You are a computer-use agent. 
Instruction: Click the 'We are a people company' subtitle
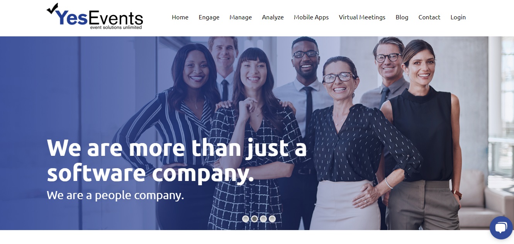(x=115, y=195)
